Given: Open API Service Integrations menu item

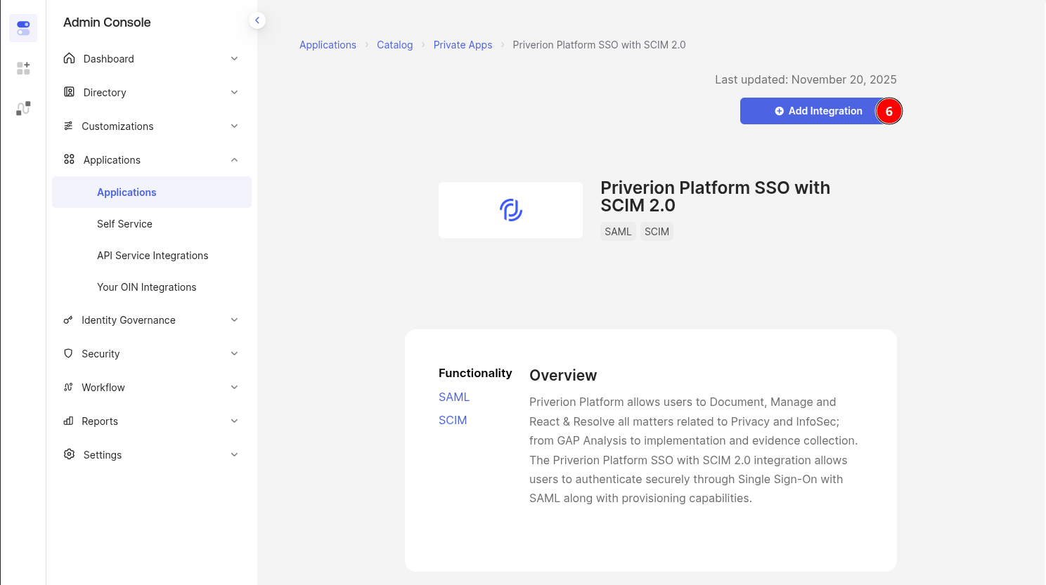Looking at the screenshot, I should pos(153,256).
